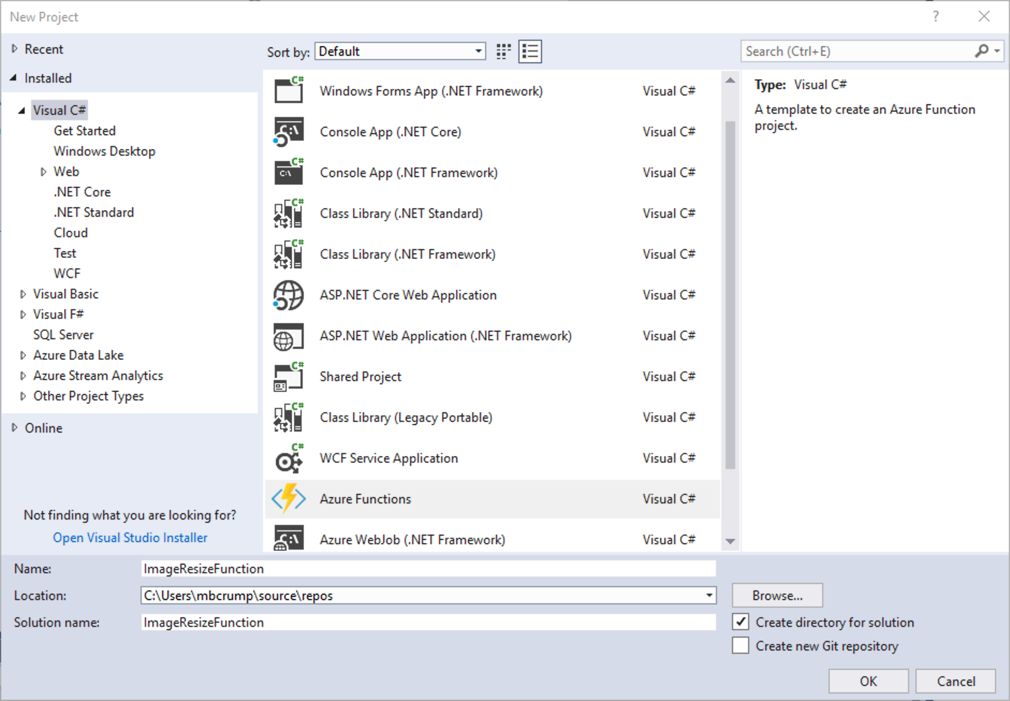Select 'Class Library (Legacy Portable)' template name
The height and width of the screenshot is (701, 1010).
click(406, 417)
